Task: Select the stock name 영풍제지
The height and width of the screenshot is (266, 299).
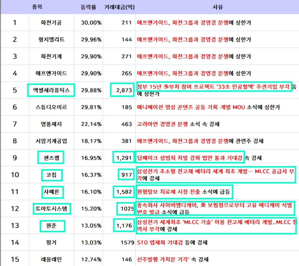Action: click(x=51, y=124)
